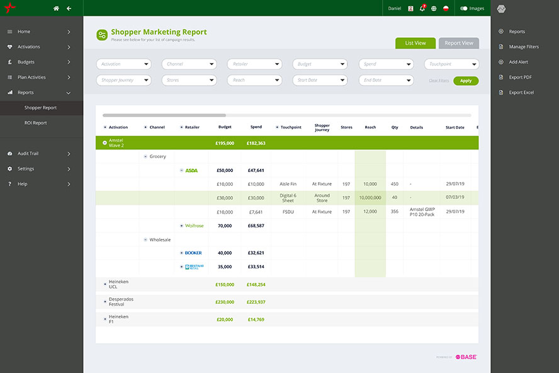Open the notifications bell
559x373 pixels.
point(422,8)
